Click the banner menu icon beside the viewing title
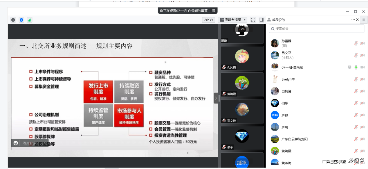368x169 pixels. click(213, 10)
